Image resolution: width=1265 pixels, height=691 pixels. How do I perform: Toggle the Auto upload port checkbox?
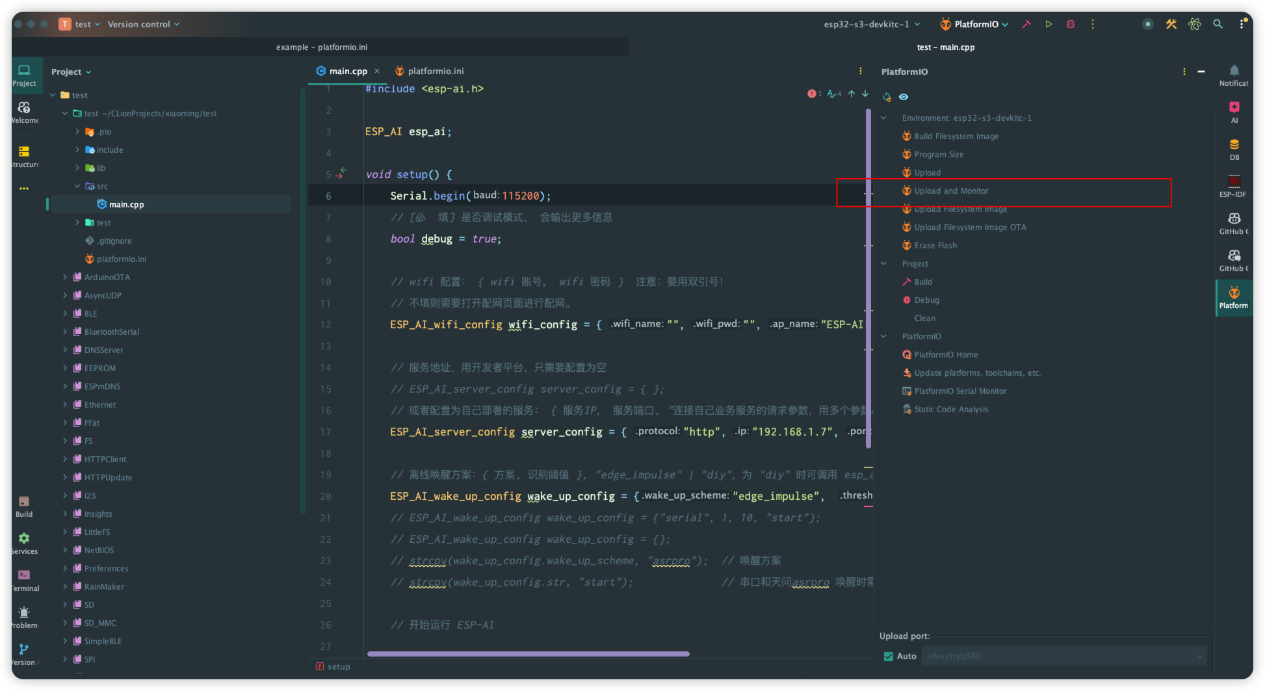pyautogui.click(x=889, y=657)
